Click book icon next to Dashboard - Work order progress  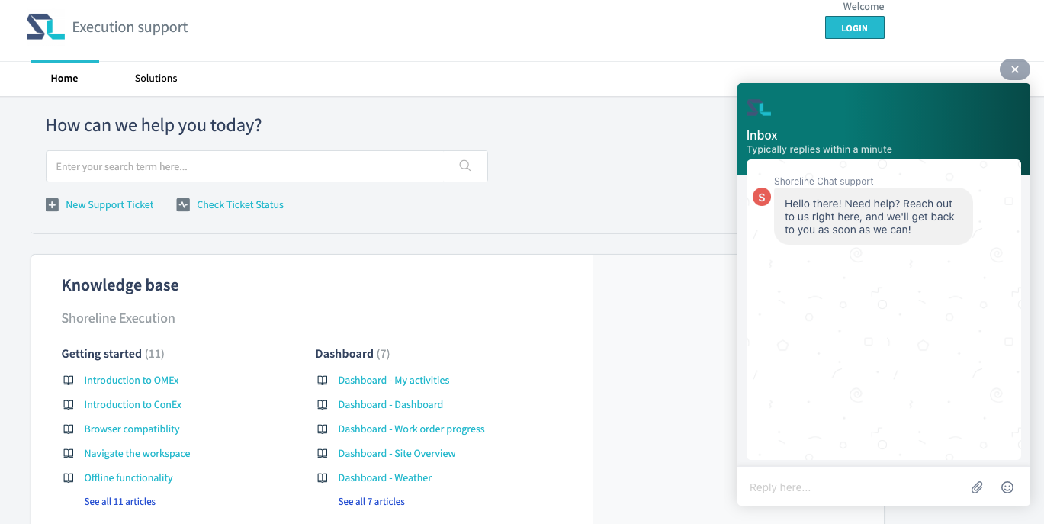coord(323,429)
